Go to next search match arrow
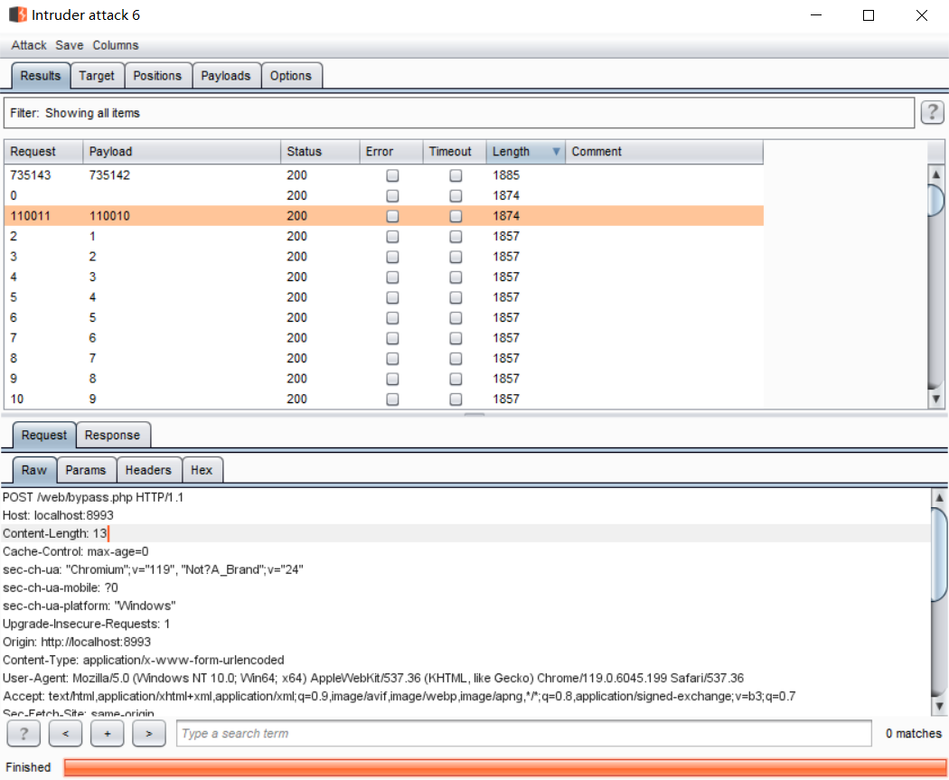The height and width of the screenshot is (780, 949). (148, 734)
